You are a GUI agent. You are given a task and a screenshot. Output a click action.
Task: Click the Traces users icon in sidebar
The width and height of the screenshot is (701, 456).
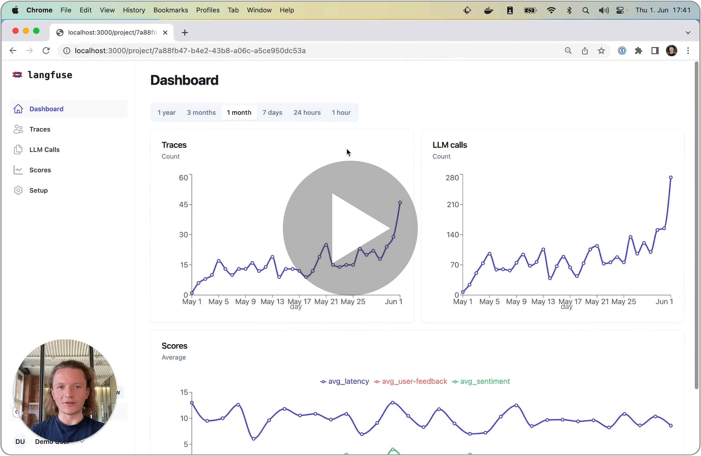tap(18, 129)
